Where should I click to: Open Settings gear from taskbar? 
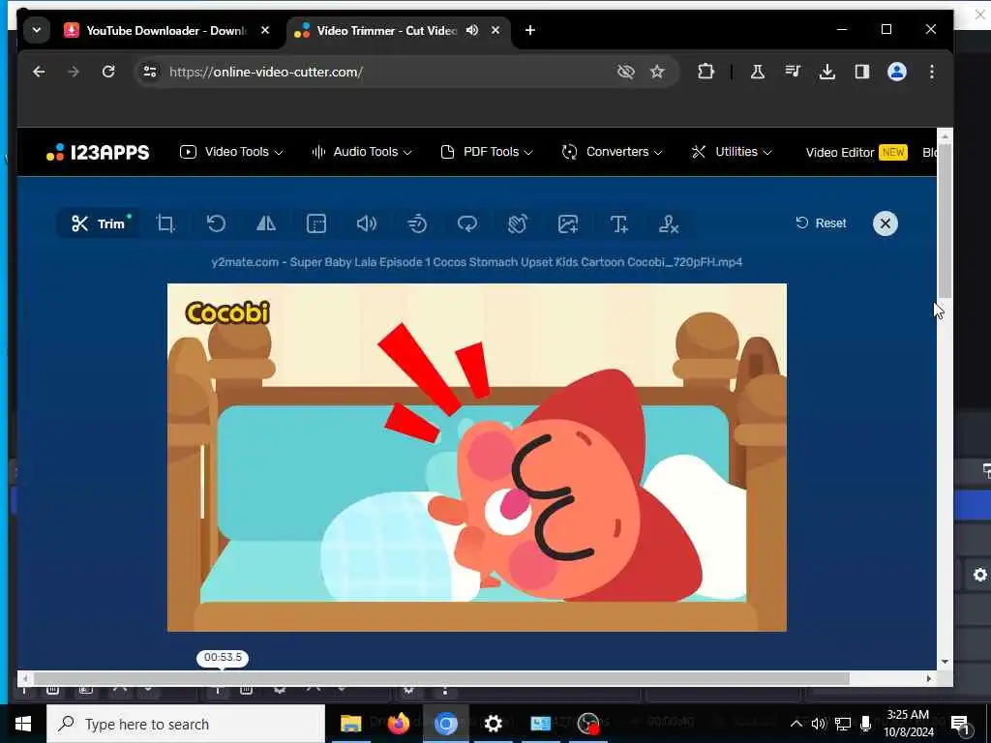(493, 724)
